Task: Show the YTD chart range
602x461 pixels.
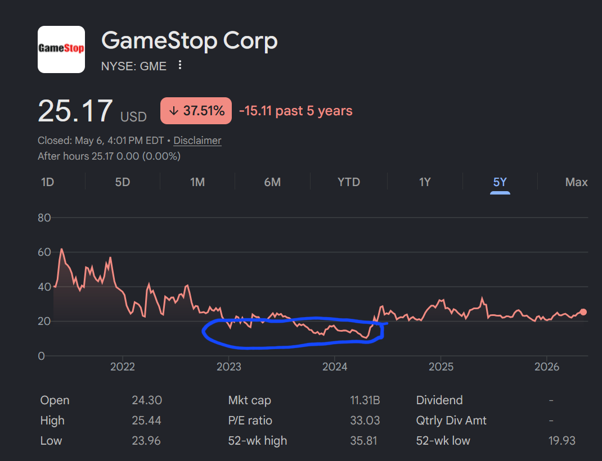Action: click(349, 182)
